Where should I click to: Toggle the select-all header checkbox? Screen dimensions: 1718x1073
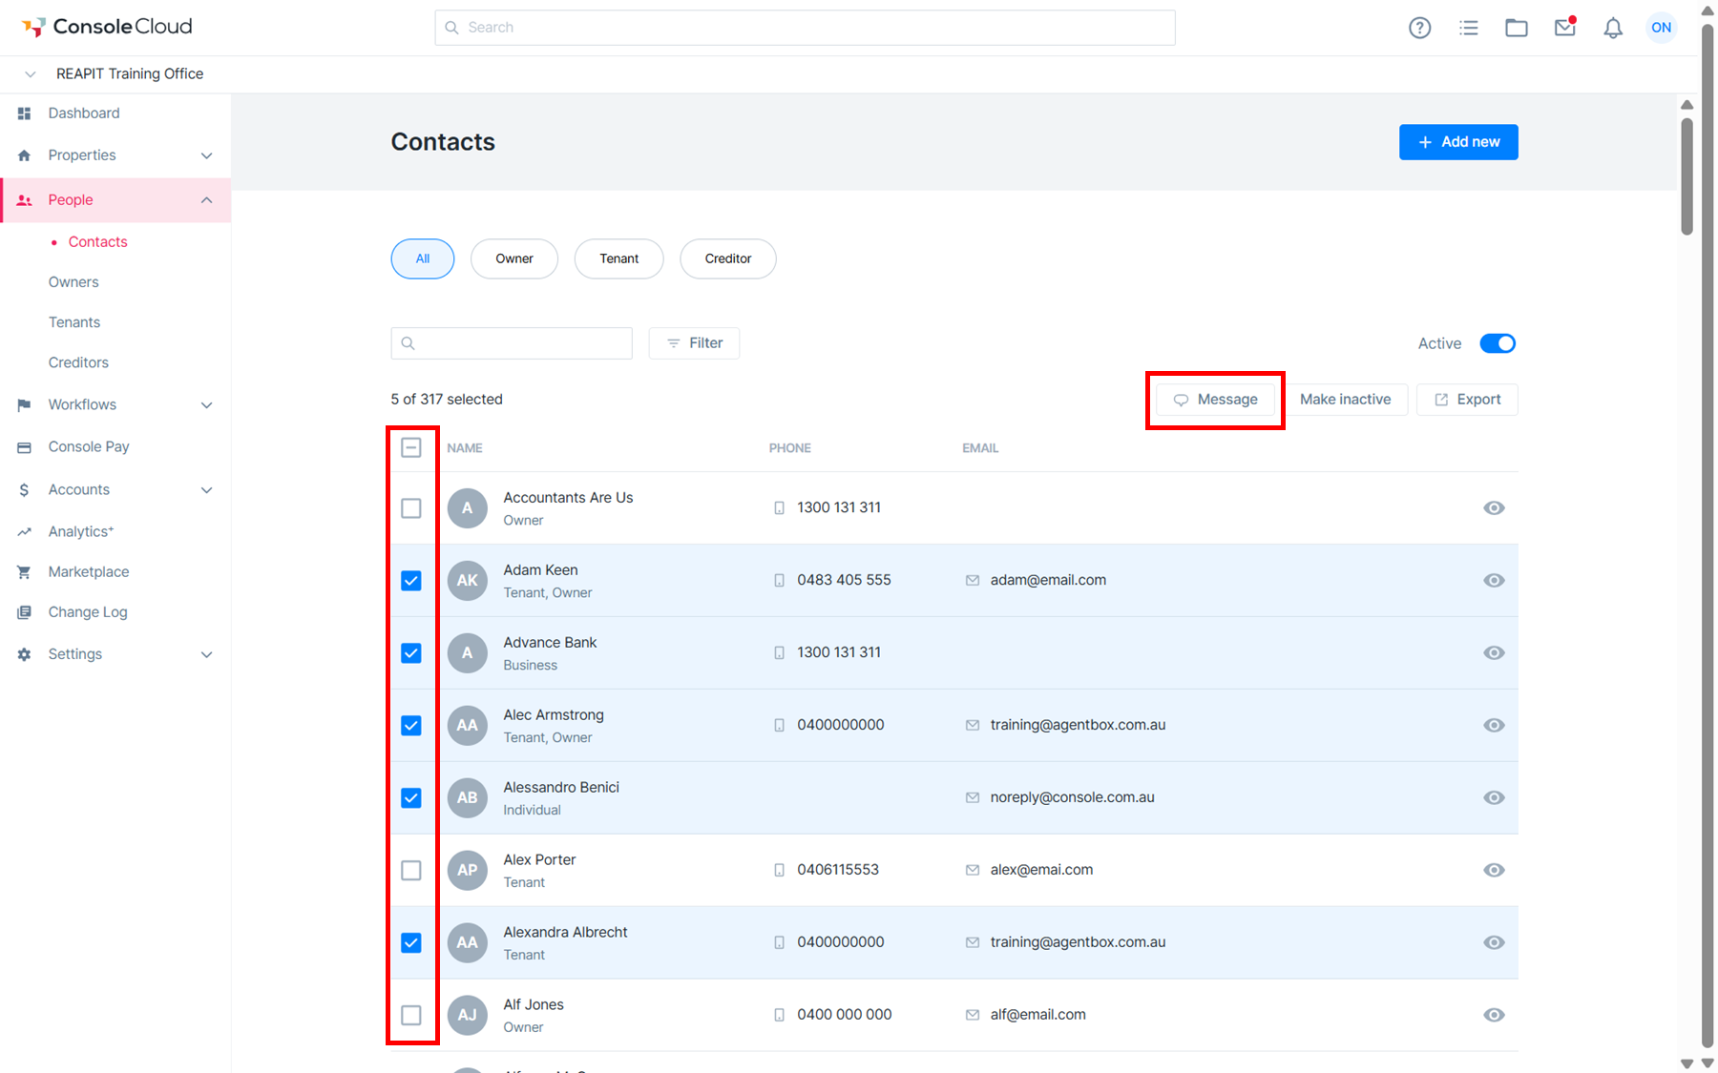(x=411, y=447)
